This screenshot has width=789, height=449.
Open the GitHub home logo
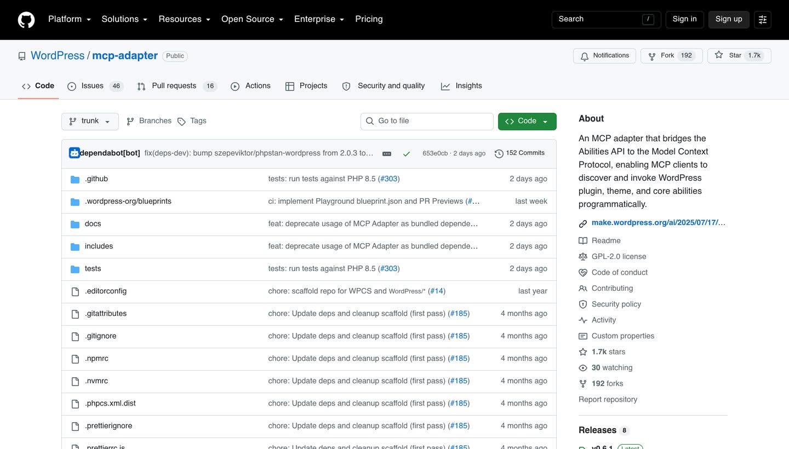pyautogui.click(x=26, y=20)
